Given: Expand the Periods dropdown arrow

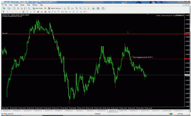Looking at the screenshot, I should tap(100, 8).
